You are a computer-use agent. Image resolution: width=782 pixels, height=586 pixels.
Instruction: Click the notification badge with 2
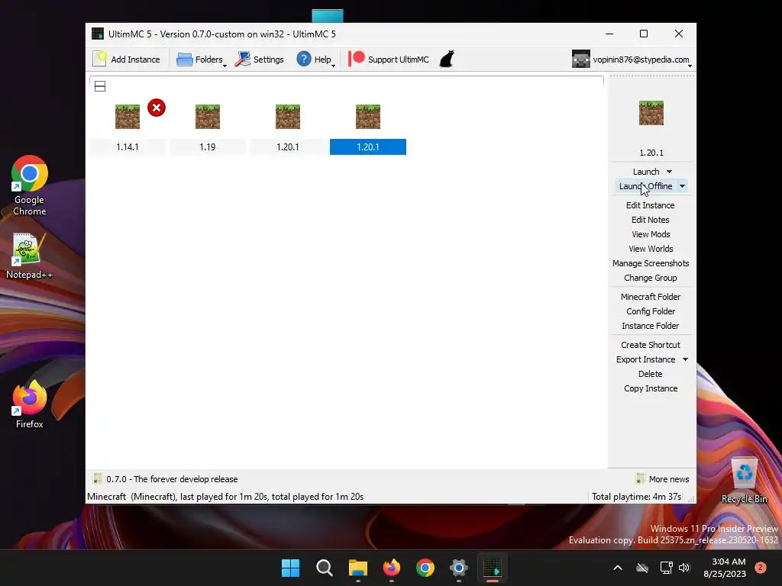pos(761,568)
